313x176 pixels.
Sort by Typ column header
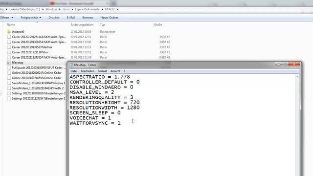[102, 25]
